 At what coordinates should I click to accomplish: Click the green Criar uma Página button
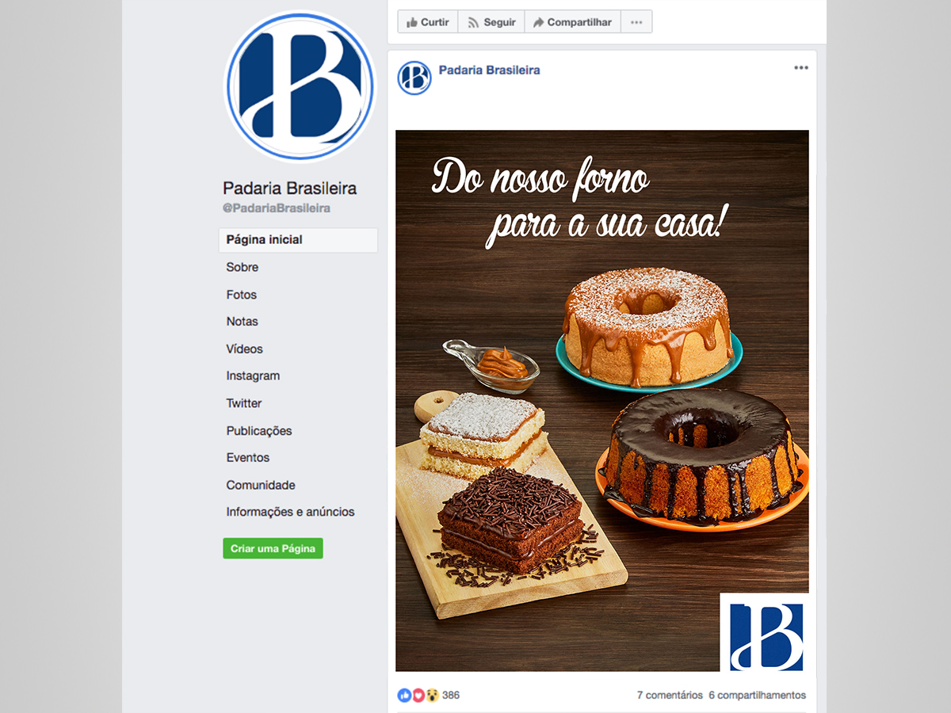tap(273, 548)
